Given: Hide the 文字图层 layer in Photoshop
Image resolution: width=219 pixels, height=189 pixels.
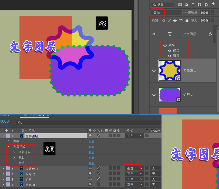Looking at the screenshot, I should tap(154, 34).
